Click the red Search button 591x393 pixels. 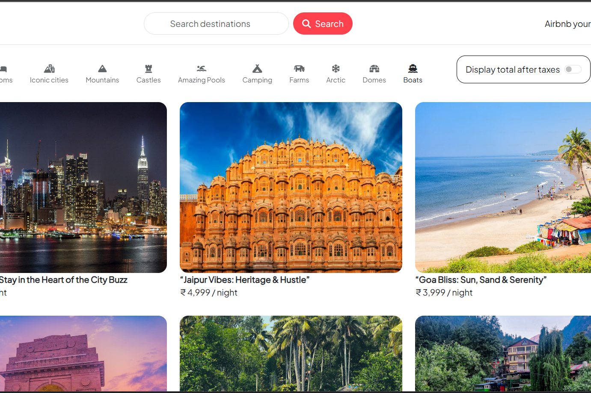click(323, 23)
